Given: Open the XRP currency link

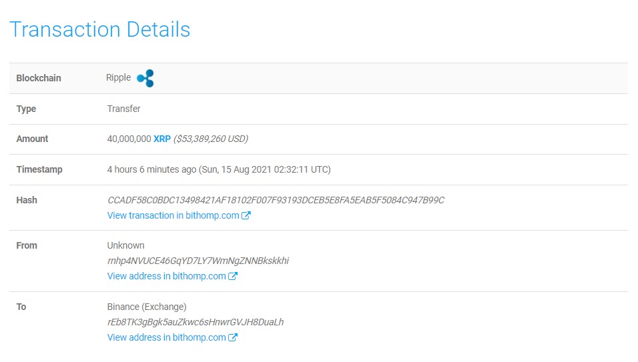Looking at the screenshot, I should [162, 139].
